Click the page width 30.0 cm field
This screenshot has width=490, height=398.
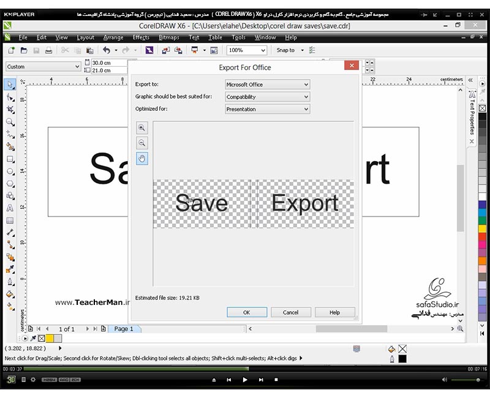(x=109, y=63)
